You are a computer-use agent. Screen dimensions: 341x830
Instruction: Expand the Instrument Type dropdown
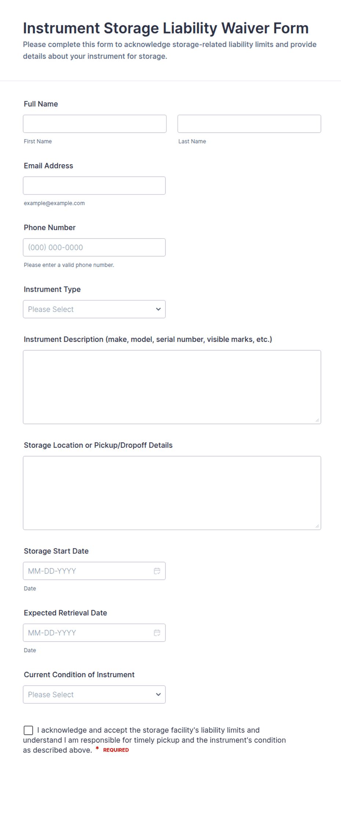[94, 309]
